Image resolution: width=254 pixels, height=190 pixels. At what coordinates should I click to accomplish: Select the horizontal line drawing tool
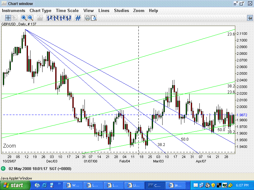[62, 18]
